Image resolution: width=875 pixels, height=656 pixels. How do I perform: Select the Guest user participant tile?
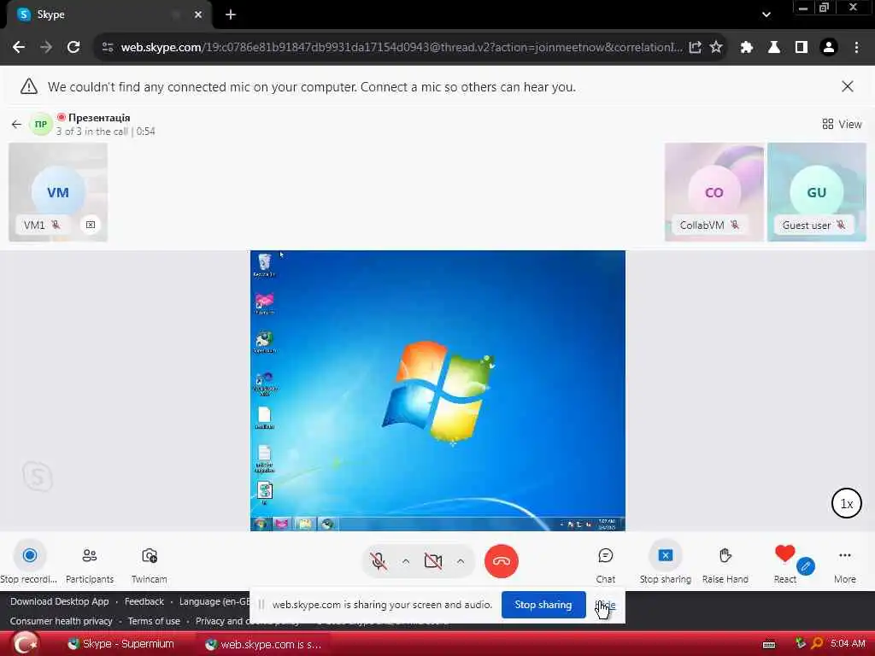(816, 192)
